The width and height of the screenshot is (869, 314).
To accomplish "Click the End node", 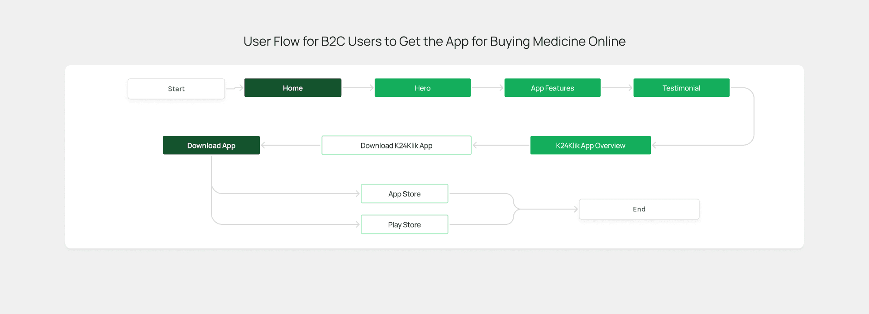I will tap(639, 209).
